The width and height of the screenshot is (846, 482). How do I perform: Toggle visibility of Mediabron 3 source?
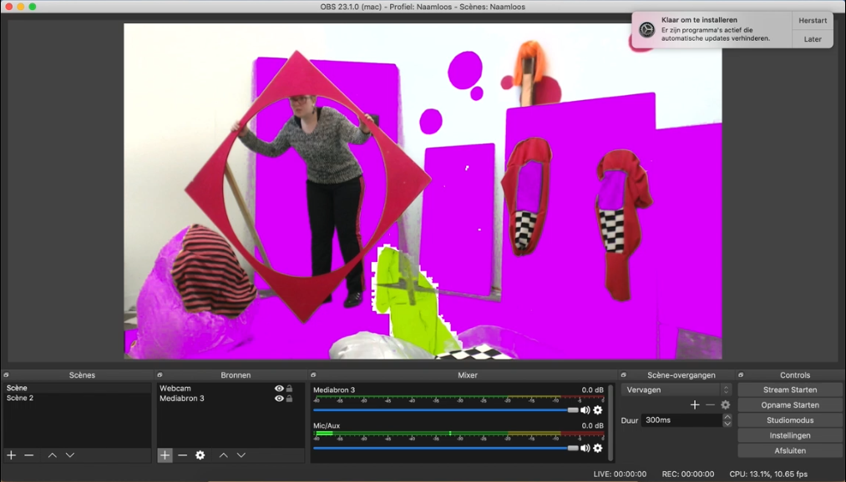[x=279, y=399]
